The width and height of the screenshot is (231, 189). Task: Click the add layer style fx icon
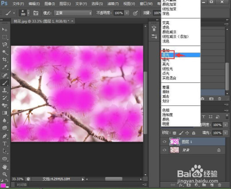click(181, 185)
